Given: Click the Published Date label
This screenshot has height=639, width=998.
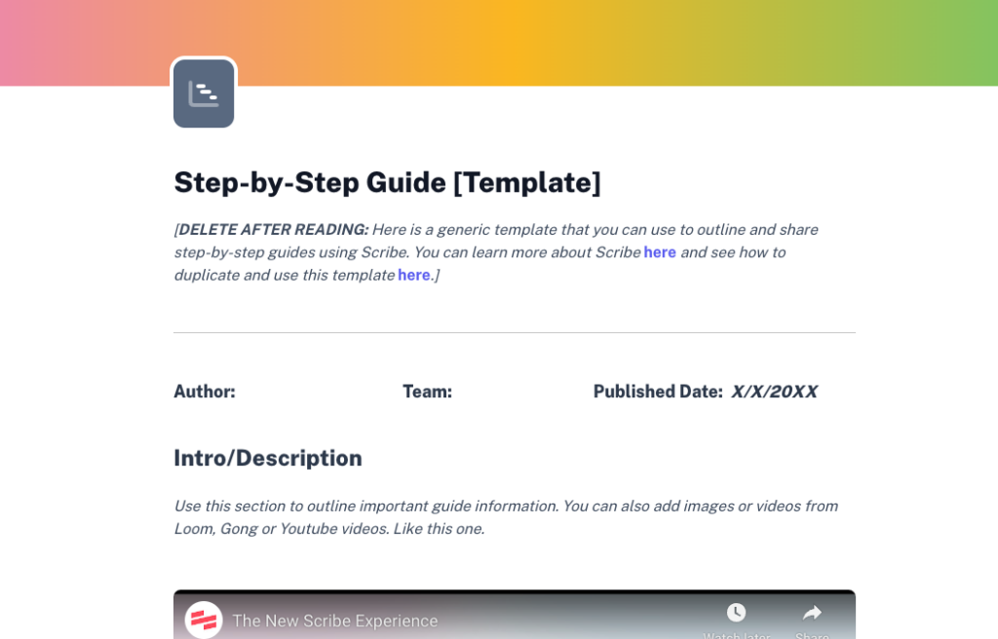Looking at the screenshot, I should tap(658, 392).
